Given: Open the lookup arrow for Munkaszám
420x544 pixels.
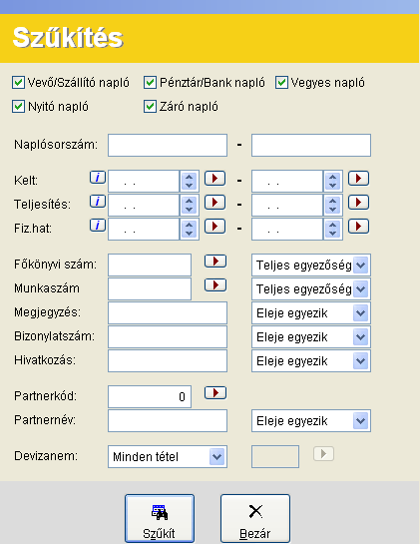Looking at the screenshot, I should [x=215, y=284].
